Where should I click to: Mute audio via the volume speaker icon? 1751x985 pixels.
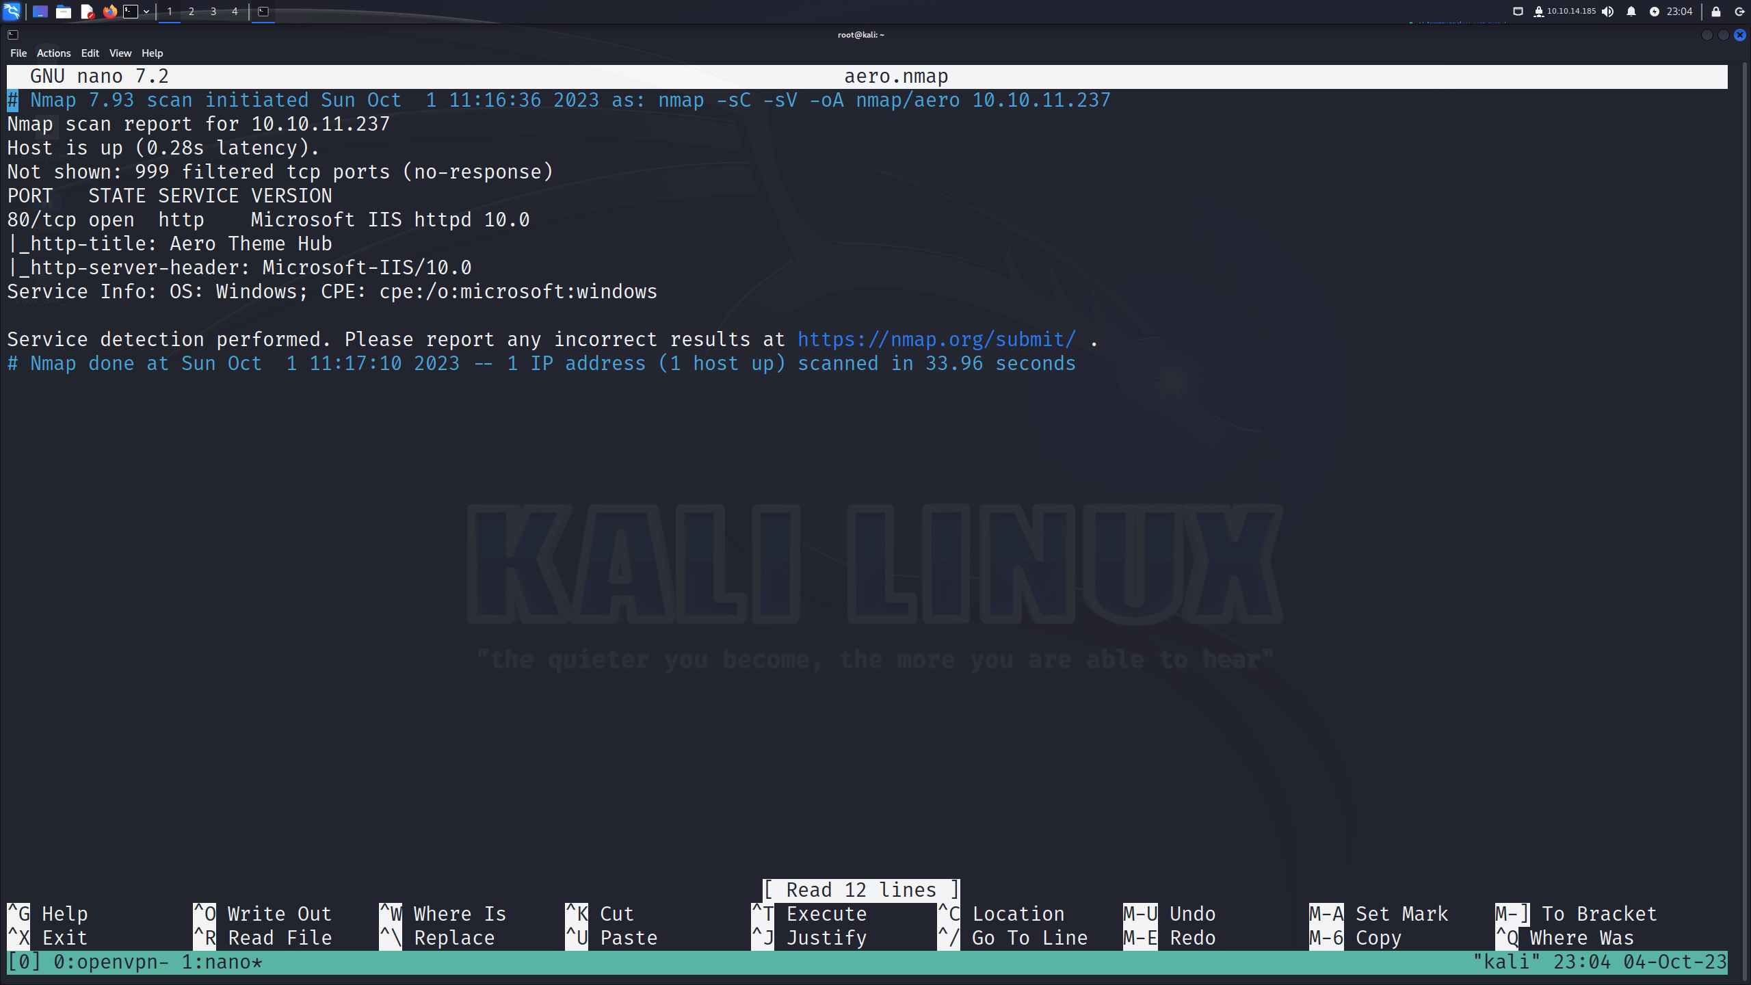tap(1608, 12)
